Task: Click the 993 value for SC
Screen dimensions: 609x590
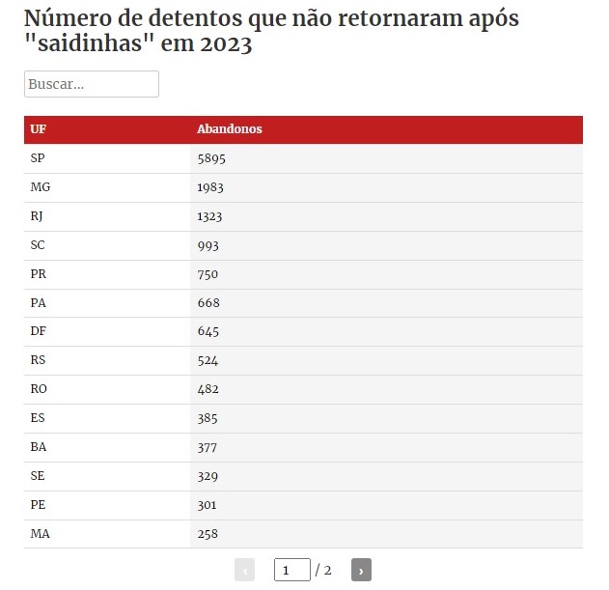Action: coord(208,245)
